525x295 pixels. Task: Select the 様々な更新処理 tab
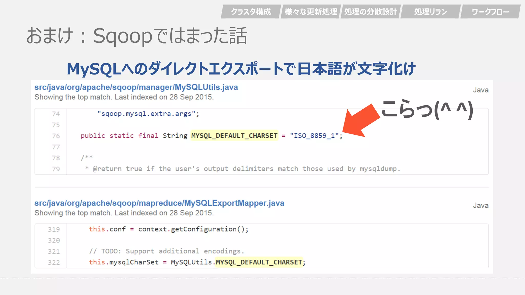[x=311, y=12]
